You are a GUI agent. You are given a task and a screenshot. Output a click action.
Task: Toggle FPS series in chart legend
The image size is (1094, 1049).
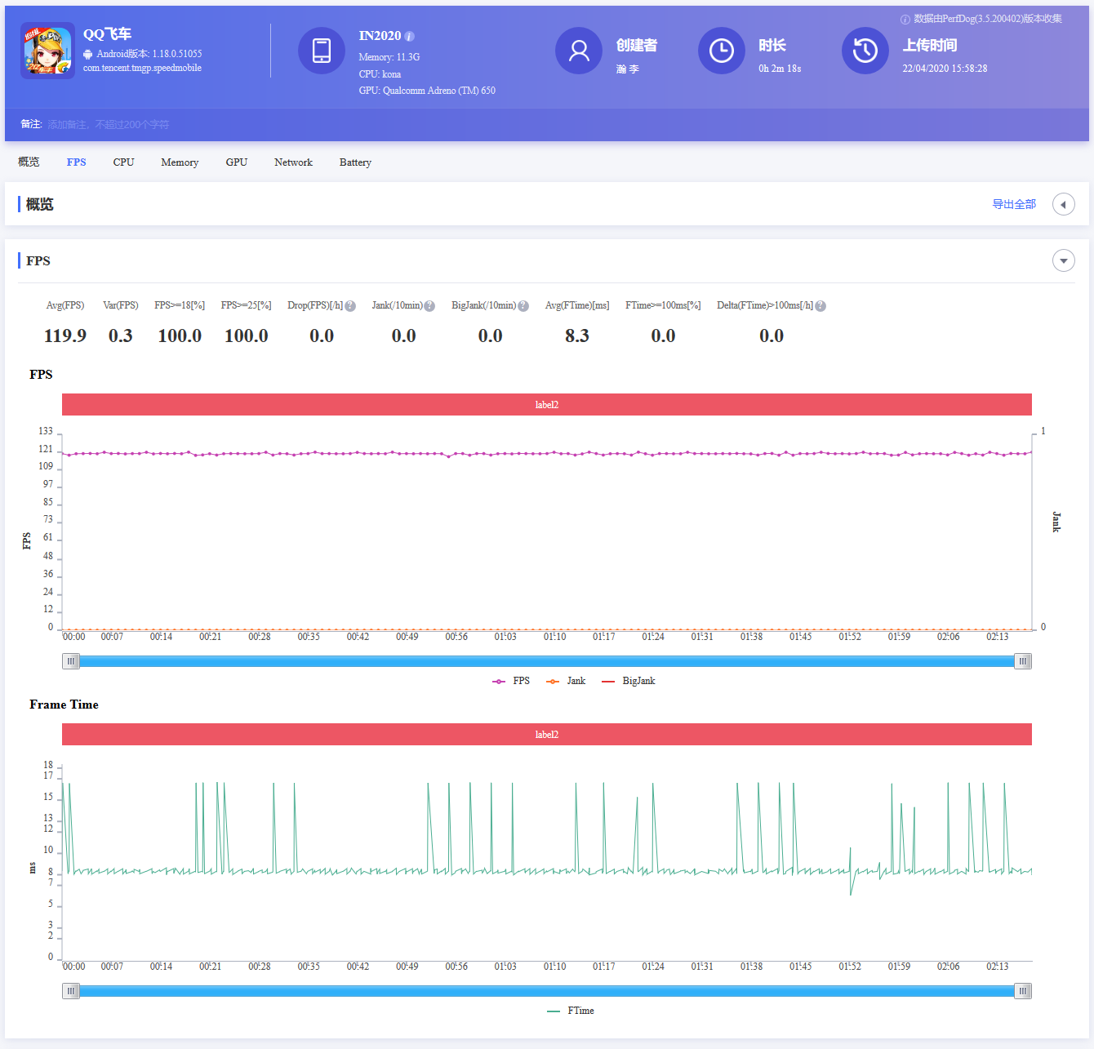(512, 681)
